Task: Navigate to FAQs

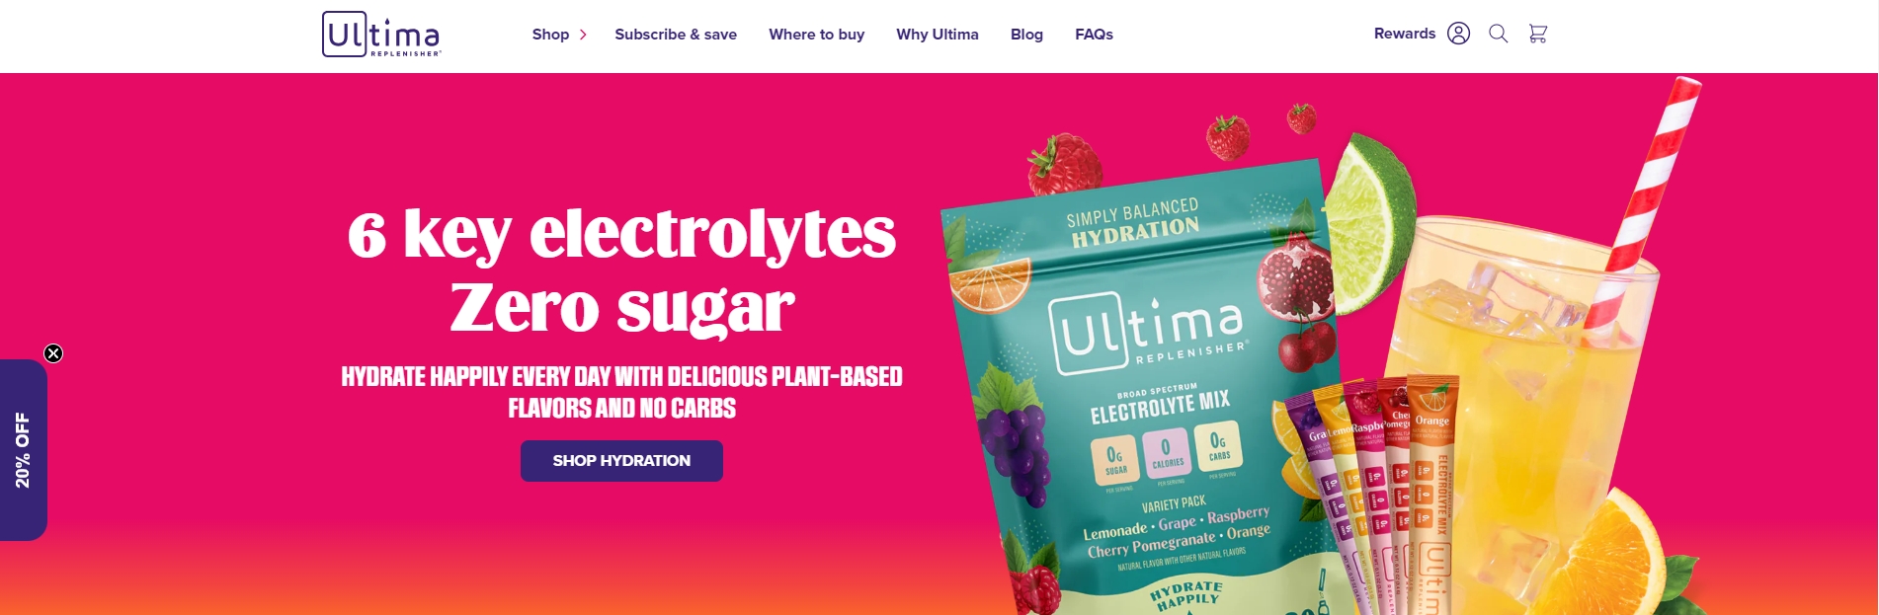Action: tap(1094, 35)
